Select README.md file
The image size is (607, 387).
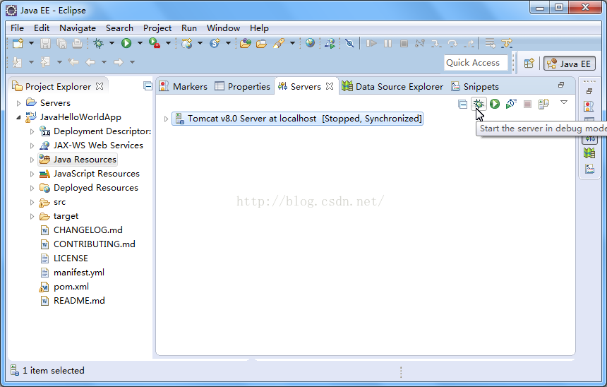73,301
